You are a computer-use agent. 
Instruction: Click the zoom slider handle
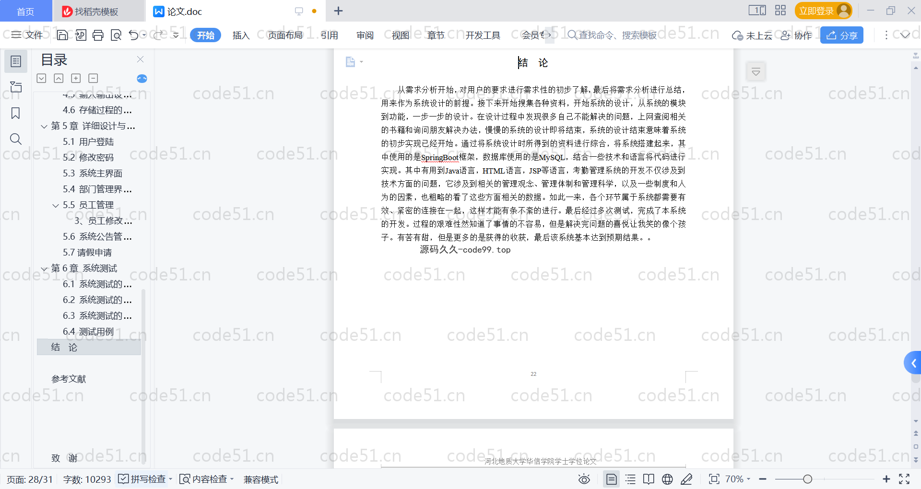(x=808, y=479)
